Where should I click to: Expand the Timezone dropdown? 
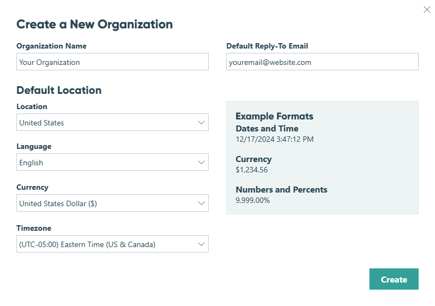[113, 244]
